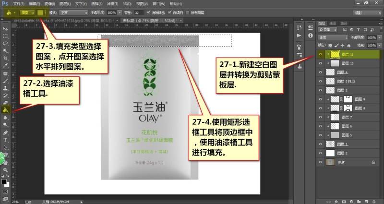The image size is (384, 204).
Task: Select the Pen tool
Action: click(x=5, y=133)
